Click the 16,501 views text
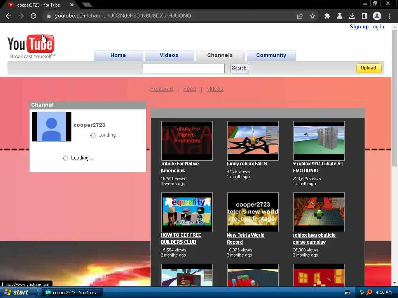This screenshot has width=398, height=298. point(174,178)
